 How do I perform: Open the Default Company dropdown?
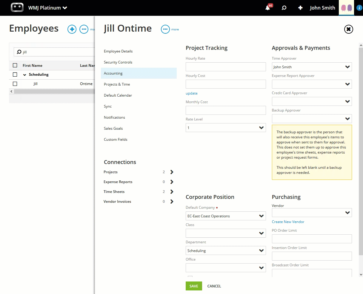click(x=226, y=216)
